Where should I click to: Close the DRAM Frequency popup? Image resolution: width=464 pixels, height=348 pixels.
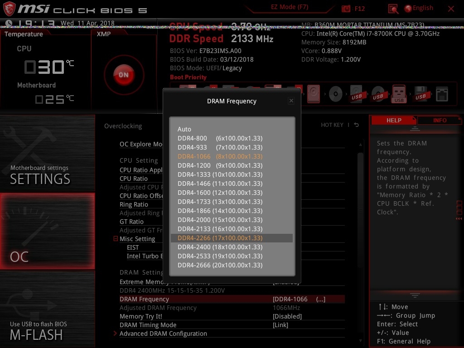click(x=291, y=101)
